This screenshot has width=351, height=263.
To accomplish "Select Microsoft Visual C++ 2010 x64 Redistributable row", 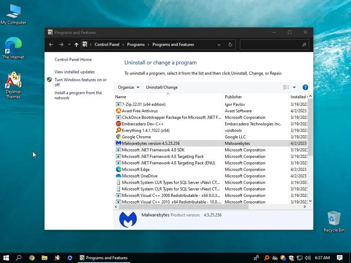I will (211, 201).
